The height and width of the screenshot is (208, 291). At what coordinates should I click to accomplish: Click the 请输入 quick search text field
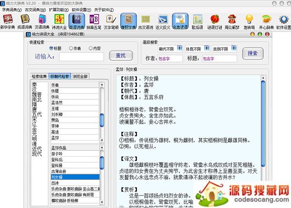point(81,57)
